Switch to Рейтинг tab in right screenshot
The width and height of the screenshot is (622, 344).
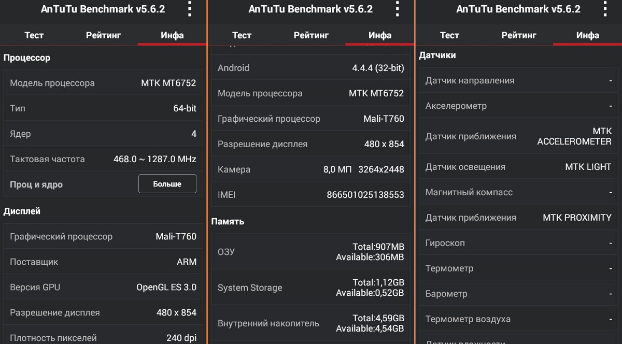click(519, 35)
